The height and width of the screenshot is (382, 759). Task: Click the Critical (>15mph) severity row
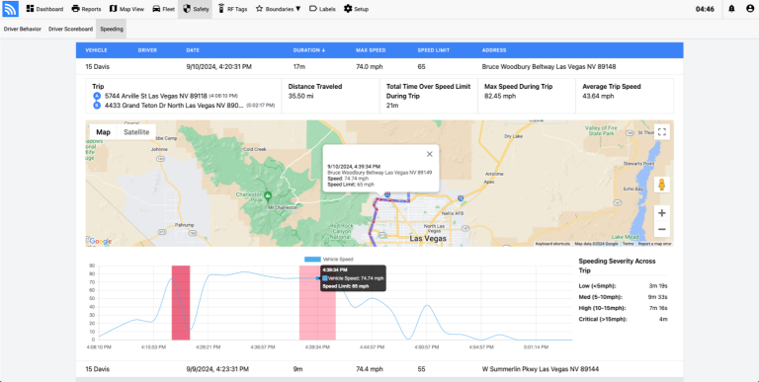(623, 319)
